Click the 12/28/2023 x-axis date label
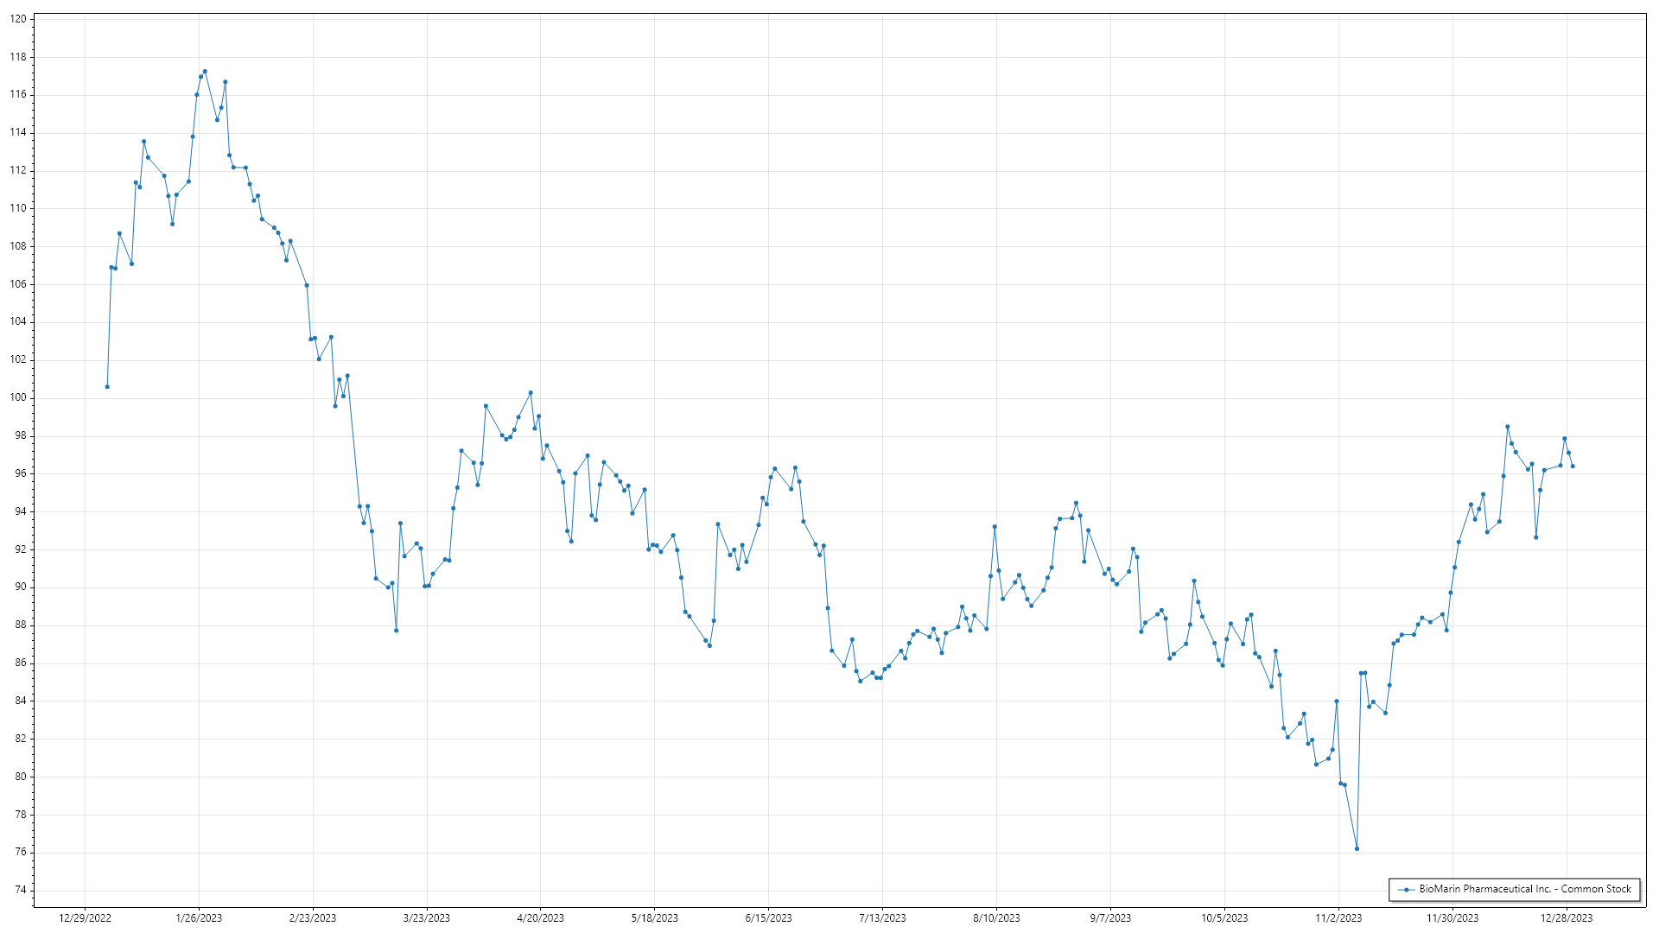The width and height of the screenshot is (1659, 933). (1567, 918)
